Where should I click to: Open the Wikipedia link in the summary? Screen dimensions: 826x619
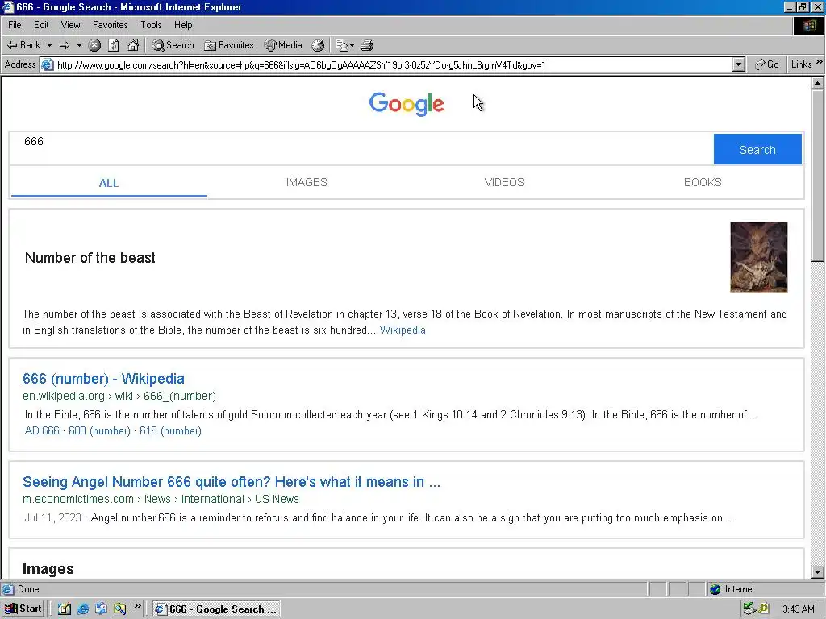pyautogui.click(x=403, y=330)
